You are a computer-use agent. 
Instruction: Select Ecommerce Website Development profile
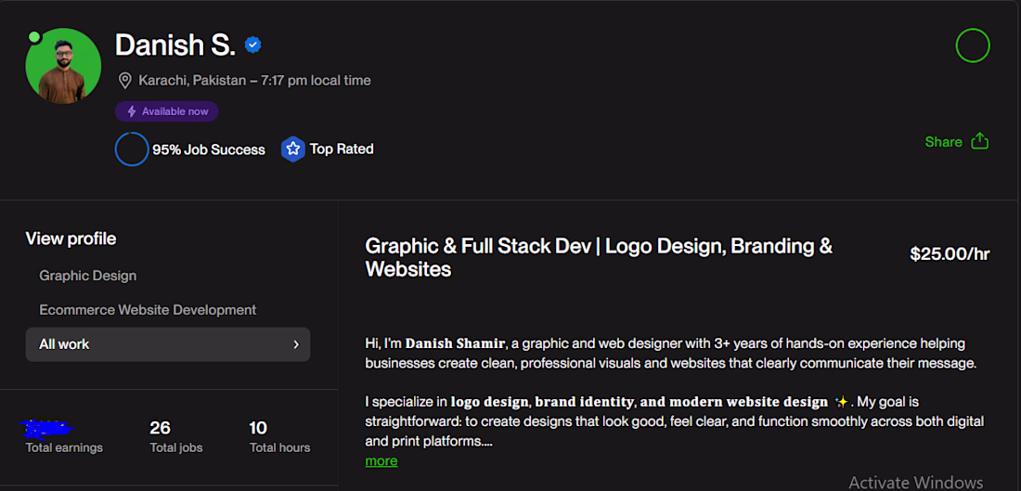[148, 310]
